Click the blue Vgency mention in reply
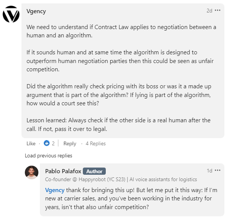 click(x=55, y=190)
